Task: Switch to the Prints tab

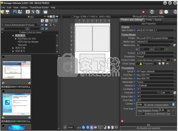Action: [149, 20]
